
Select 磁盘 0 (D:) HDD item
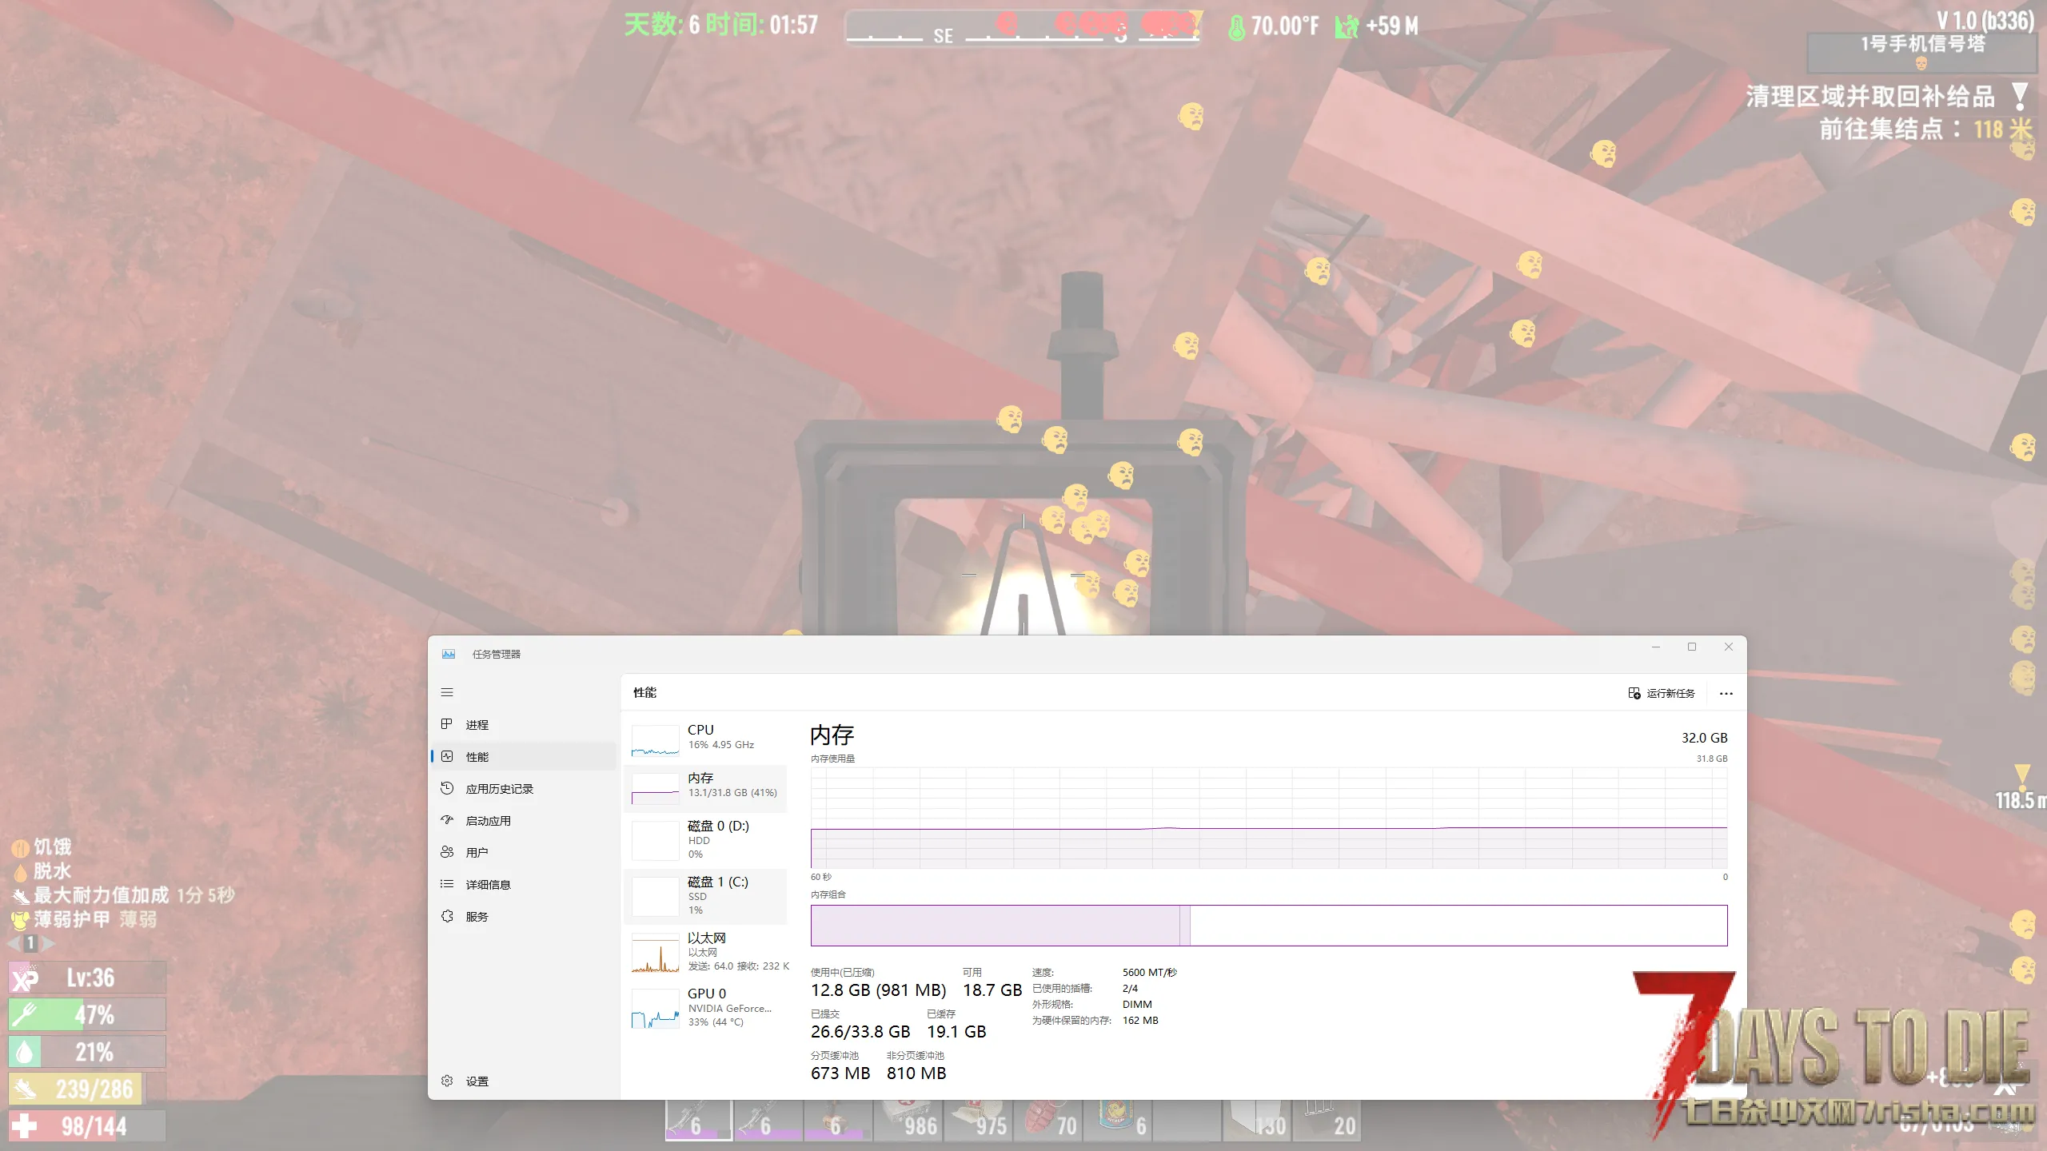click(x=706, y=839)
